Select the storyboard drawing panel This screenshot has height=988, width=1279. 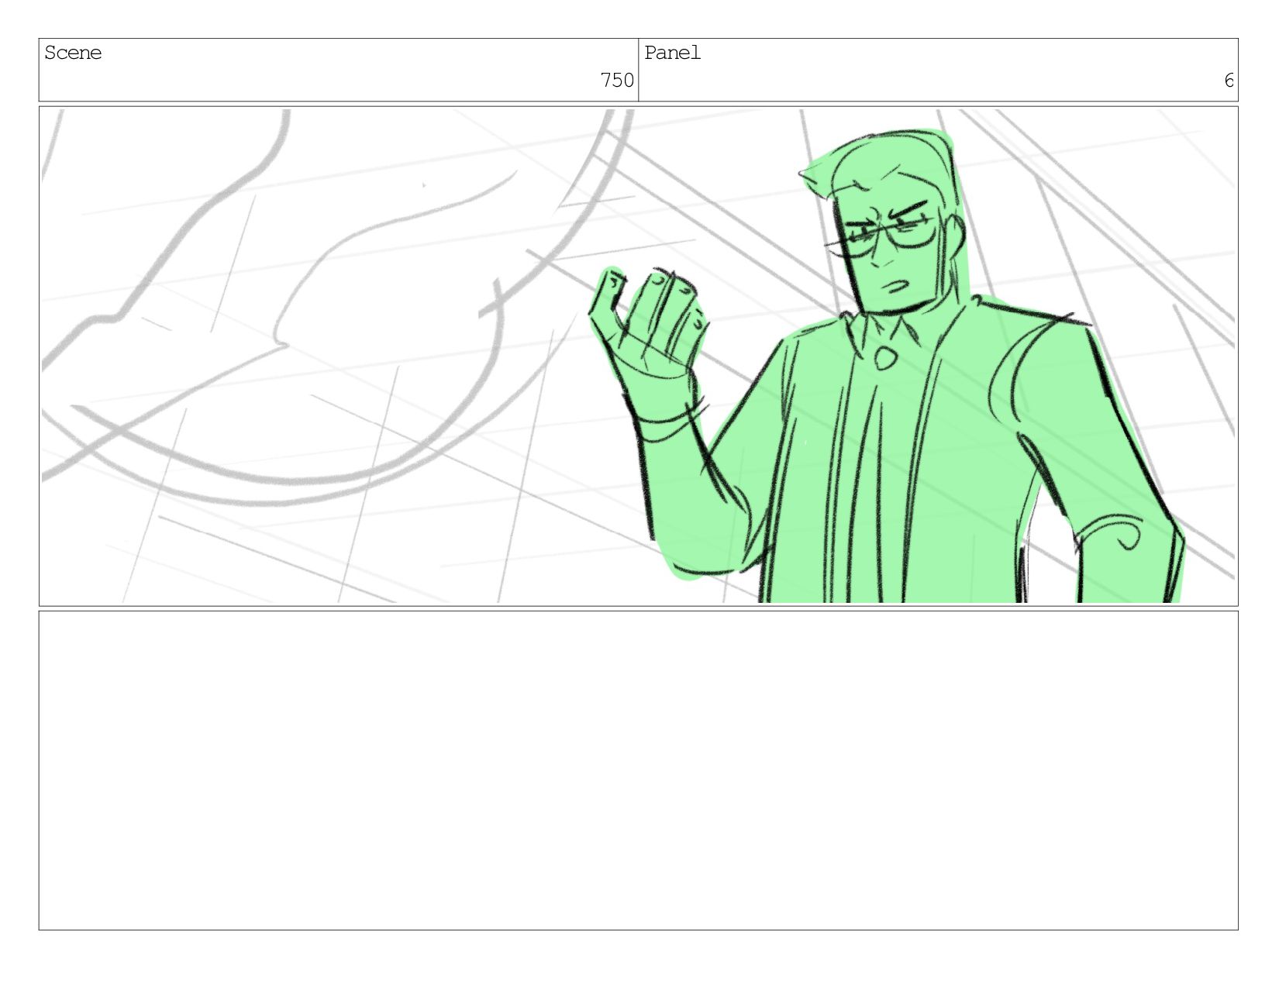pos(638,356)
